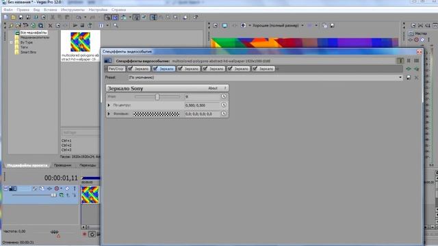Click the track mute circle icon
Viewport: 438px width, 246px height.
pos(67,189)
